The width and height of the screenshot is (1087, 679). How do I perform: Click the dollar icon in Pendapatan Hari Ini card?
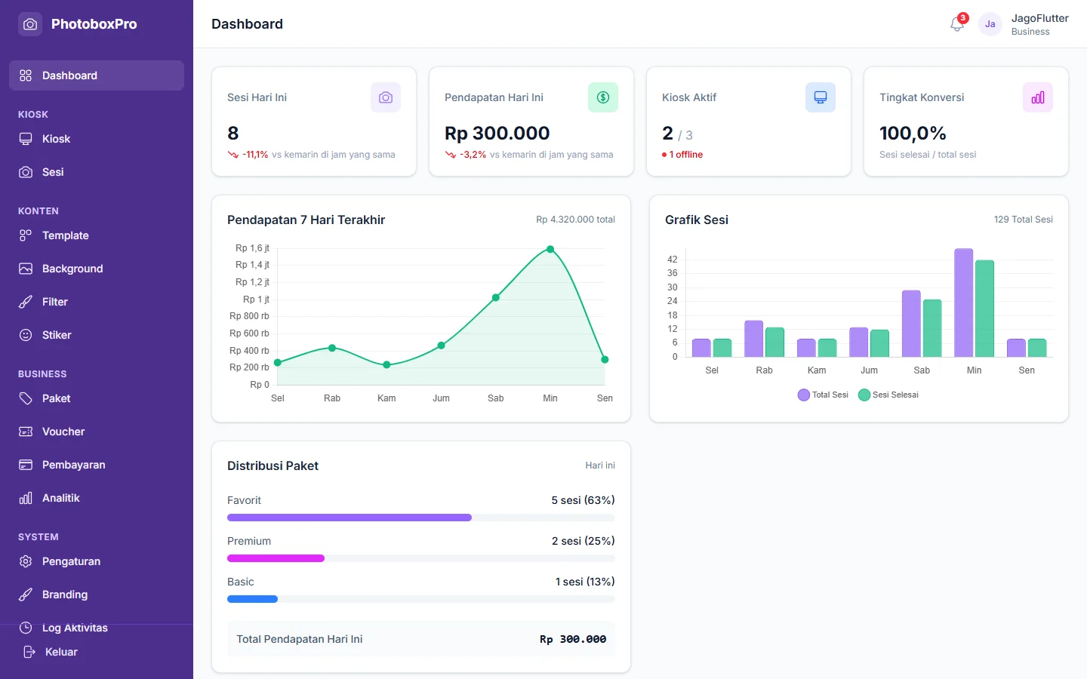pos(603,97)
